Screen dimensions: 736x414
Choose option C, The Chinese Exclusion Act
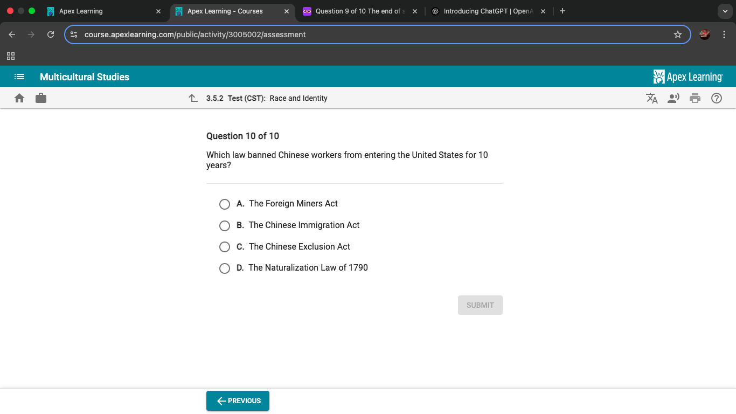coord(225,247)
